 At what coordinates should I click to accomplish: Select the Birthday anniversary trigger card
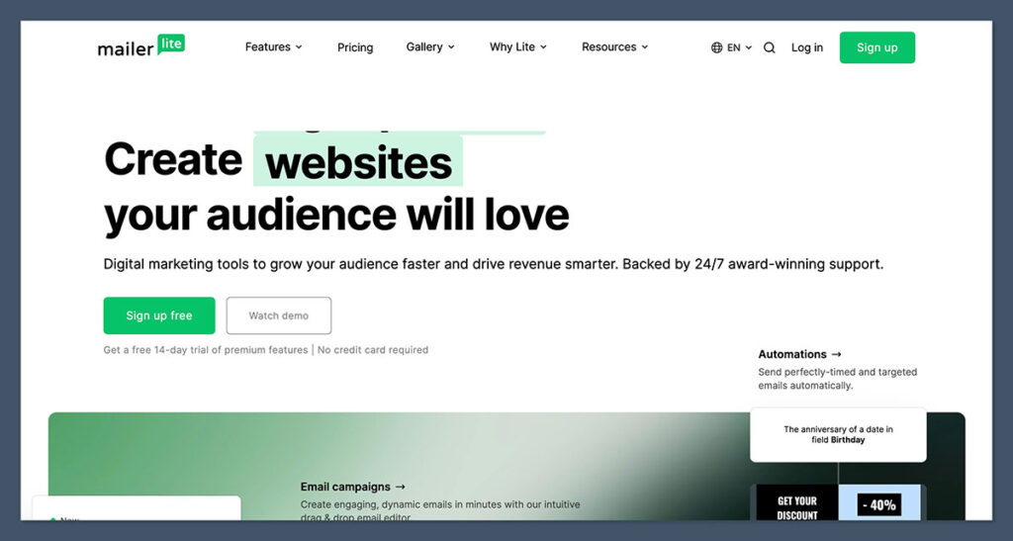tap(838, 434)
